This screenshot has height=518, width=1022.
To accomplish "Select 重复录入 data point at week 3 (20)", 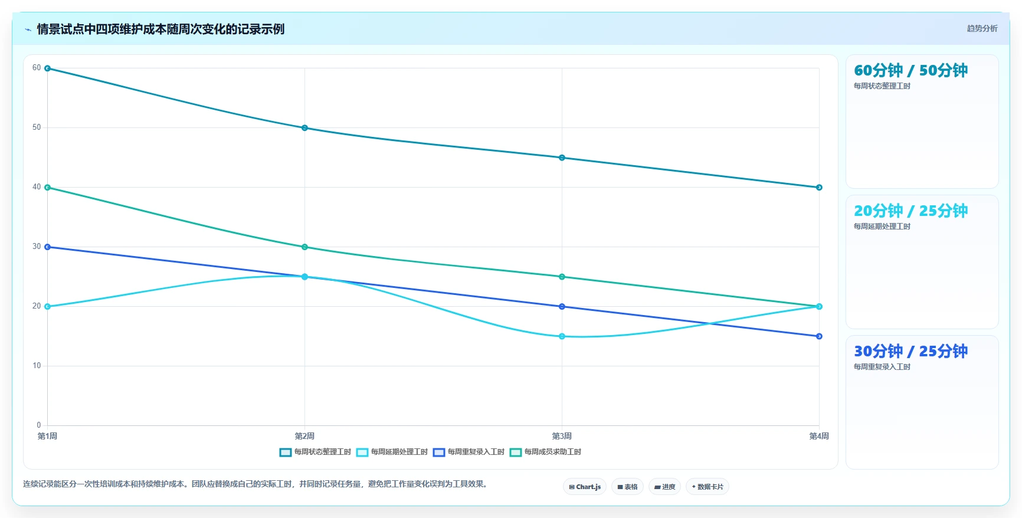I will pos(562,307).
